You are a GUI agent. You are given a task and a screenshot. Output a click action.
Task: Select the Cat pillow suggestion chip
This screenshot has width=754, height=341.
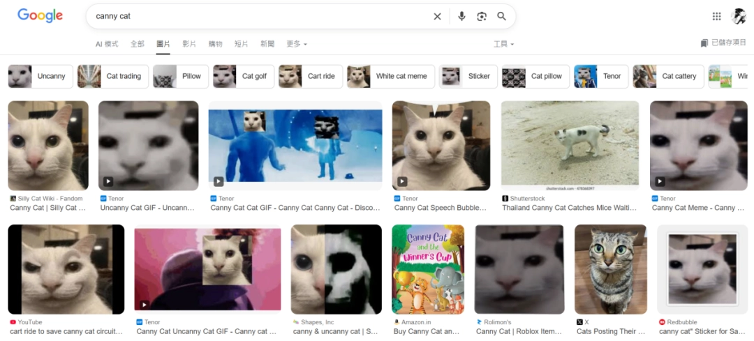pyautogui.click(x=535, y=76)
